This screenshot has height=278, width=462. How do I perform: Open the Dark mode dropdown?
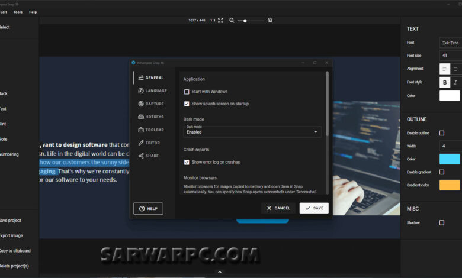tap(252, 132)
